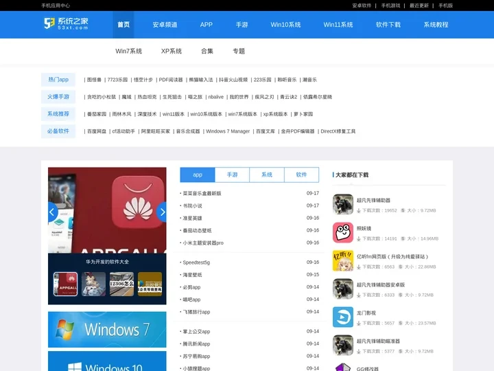Click the 火爆手游 category button

point(58,97)
